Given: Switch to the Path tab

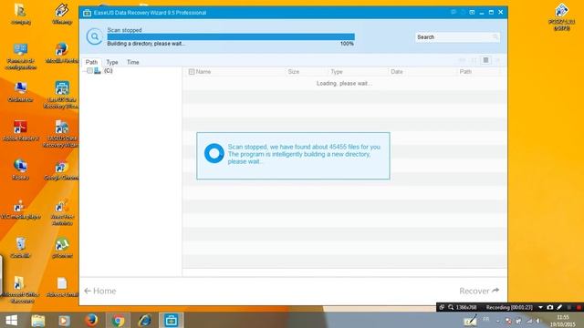Looking at the screenshot, I should [91, 62].
